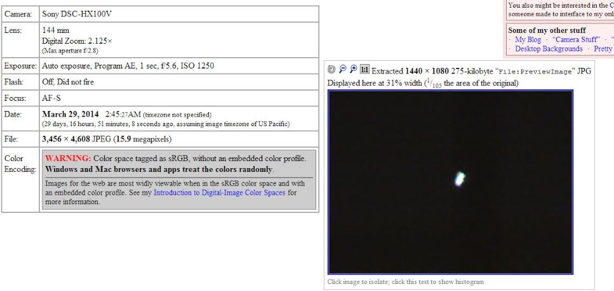
Task: Follow the partially visible Pretty link
Action: (603, 49)
